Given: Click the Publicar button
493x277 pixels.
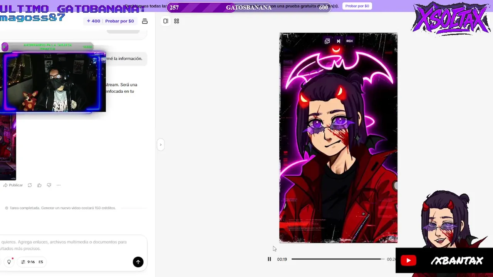Looking at the screenshot, I should [13, 185].
